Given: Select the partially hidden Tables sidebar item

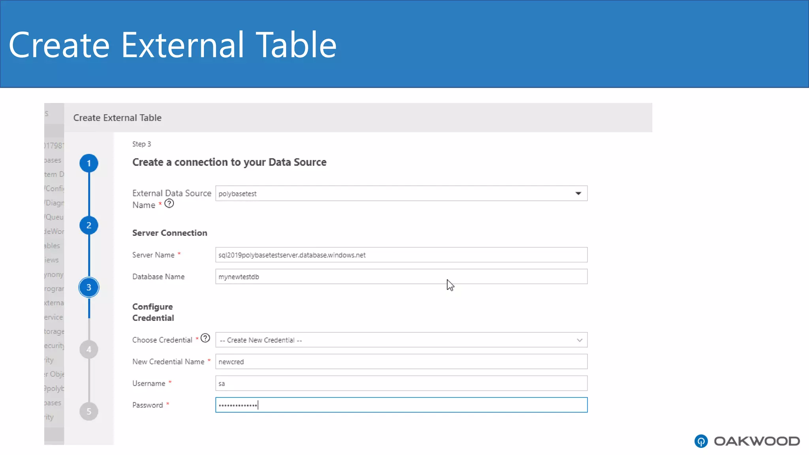Looking at the screenshot, I should tap(53, 246).
